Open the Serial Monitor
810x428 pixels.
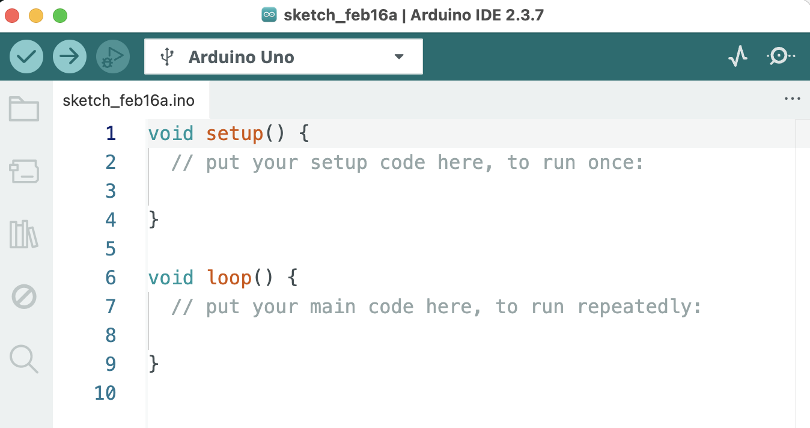[x=780, y=57]
